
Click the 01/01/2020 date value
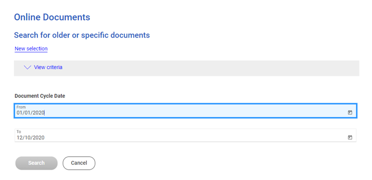[30, 113]
